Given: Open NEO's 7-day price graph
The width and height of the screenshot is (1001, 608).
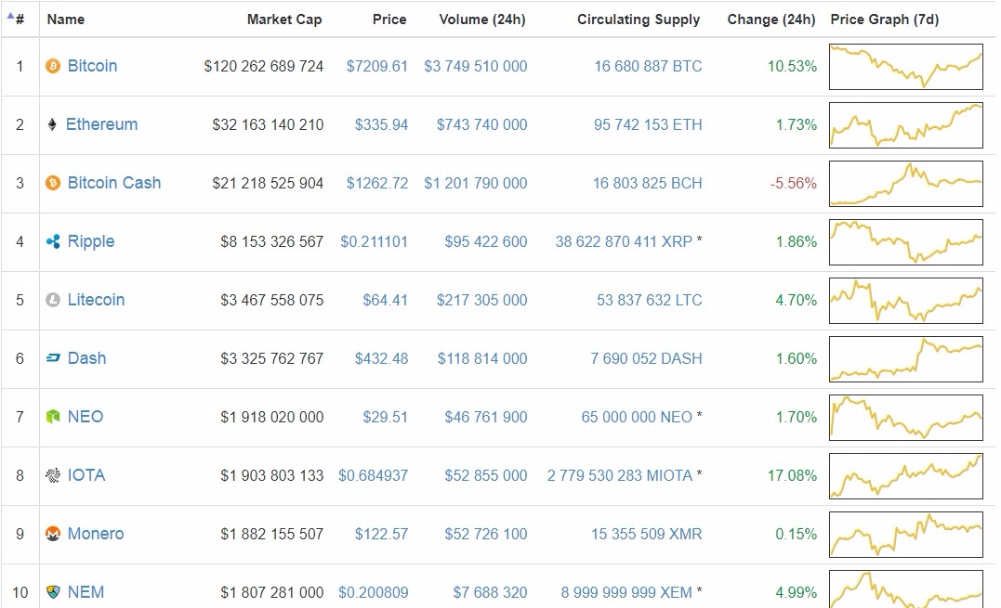Looking at the screenshot, I should 906,418.
